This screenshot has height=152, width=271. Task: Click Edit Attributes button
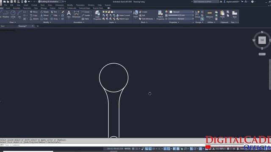146,19
